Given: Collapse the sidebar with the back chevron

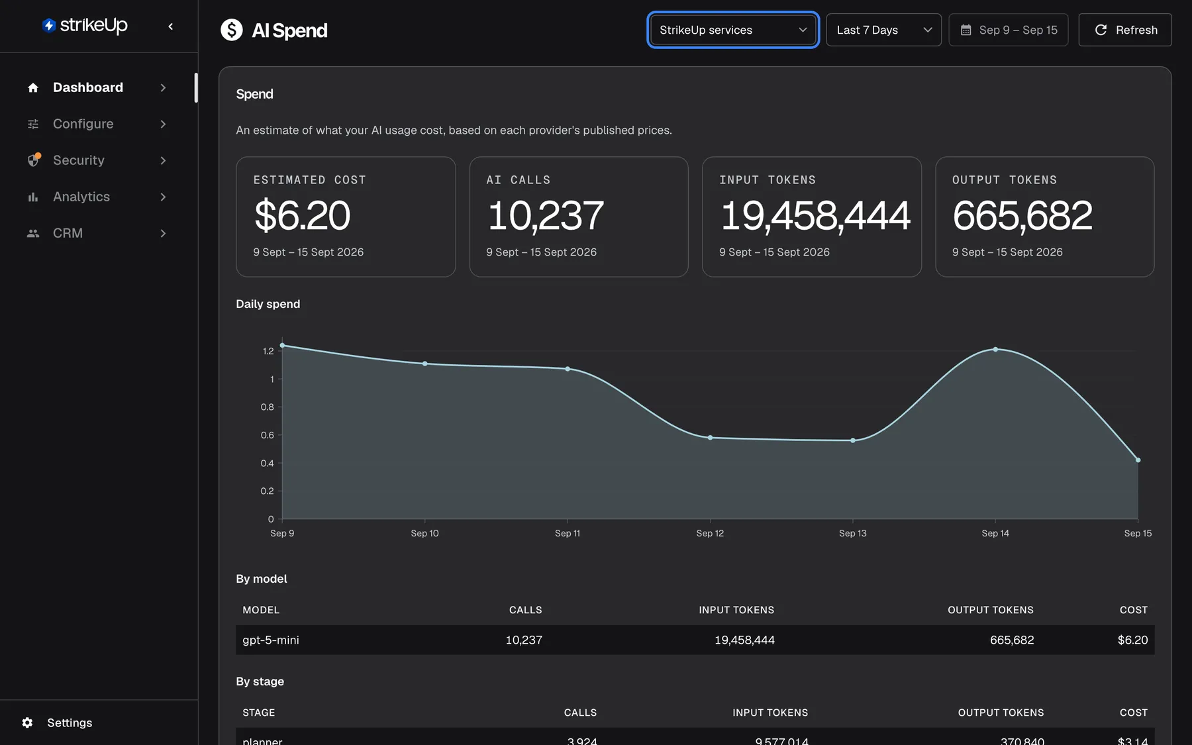Looking at the screenshot, I should [x=171, y=26].
